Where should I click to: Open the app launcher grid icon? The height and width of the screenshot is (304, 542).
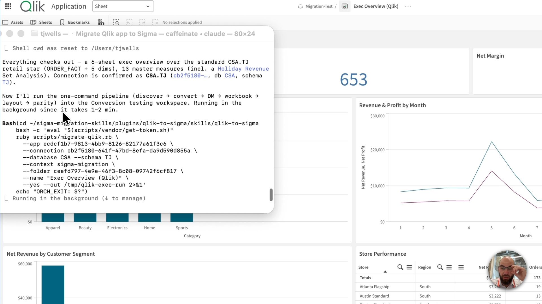(8, 6)
